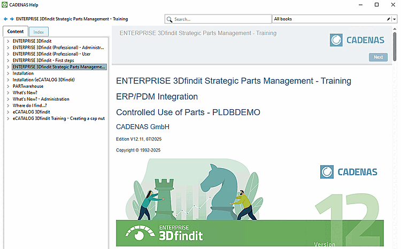Click the Edition V12.11, 07/2025 text
The height and width of the screenshot is (249, 401).
point(139,139)
